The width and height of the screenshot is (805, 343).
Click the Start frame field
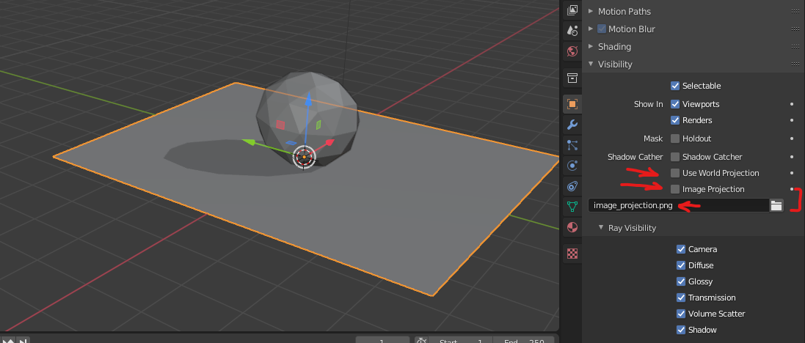(x=459, y=340)
